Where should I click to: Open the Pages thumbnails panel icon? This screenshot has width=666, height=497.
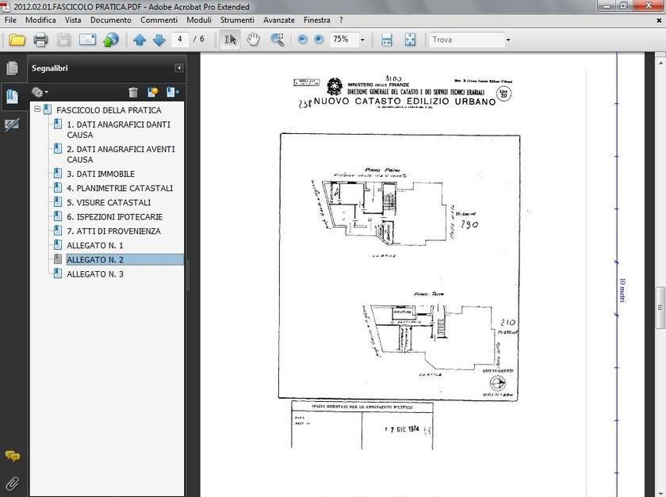click(x=12, y=69)
